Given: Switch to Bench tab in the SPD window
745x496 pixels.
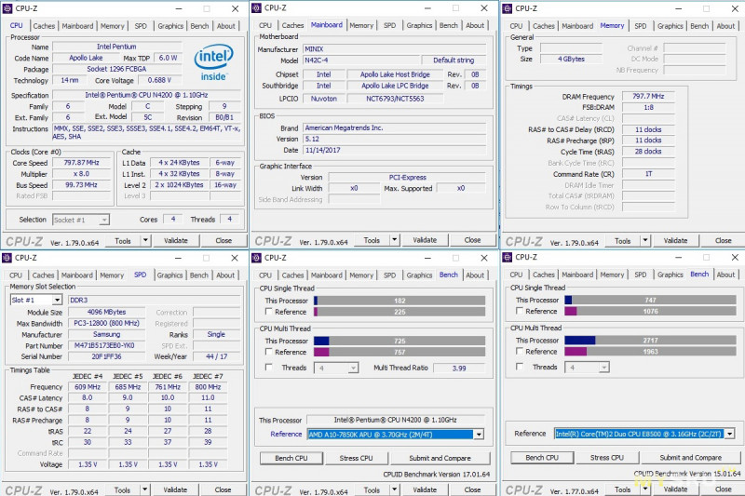Looking at the screenshot, I should click(198, 275).
